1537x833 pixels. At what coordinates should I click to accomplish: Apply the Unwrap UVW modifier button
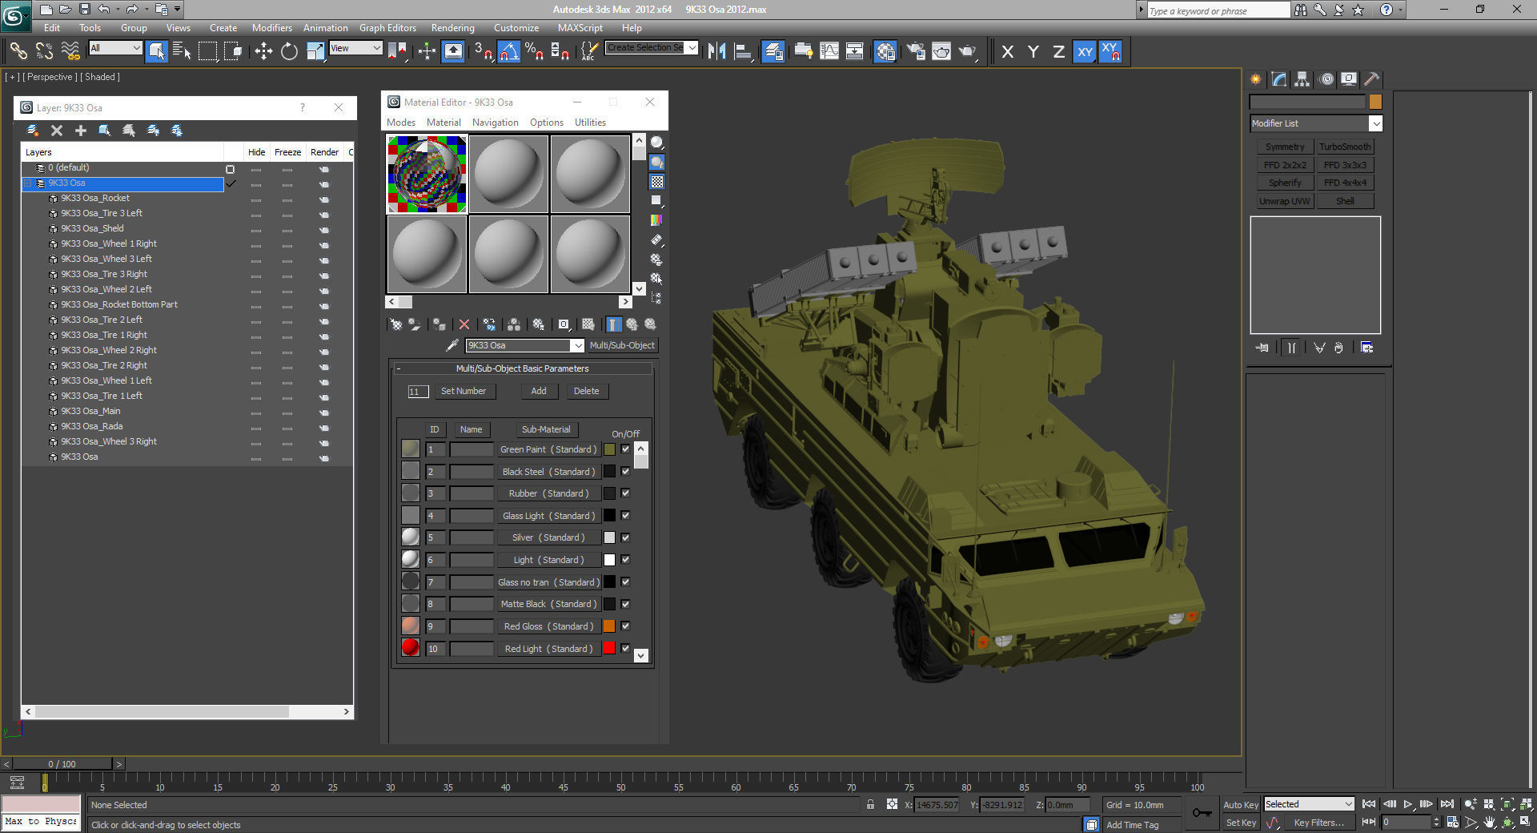tap(1285, 201)
